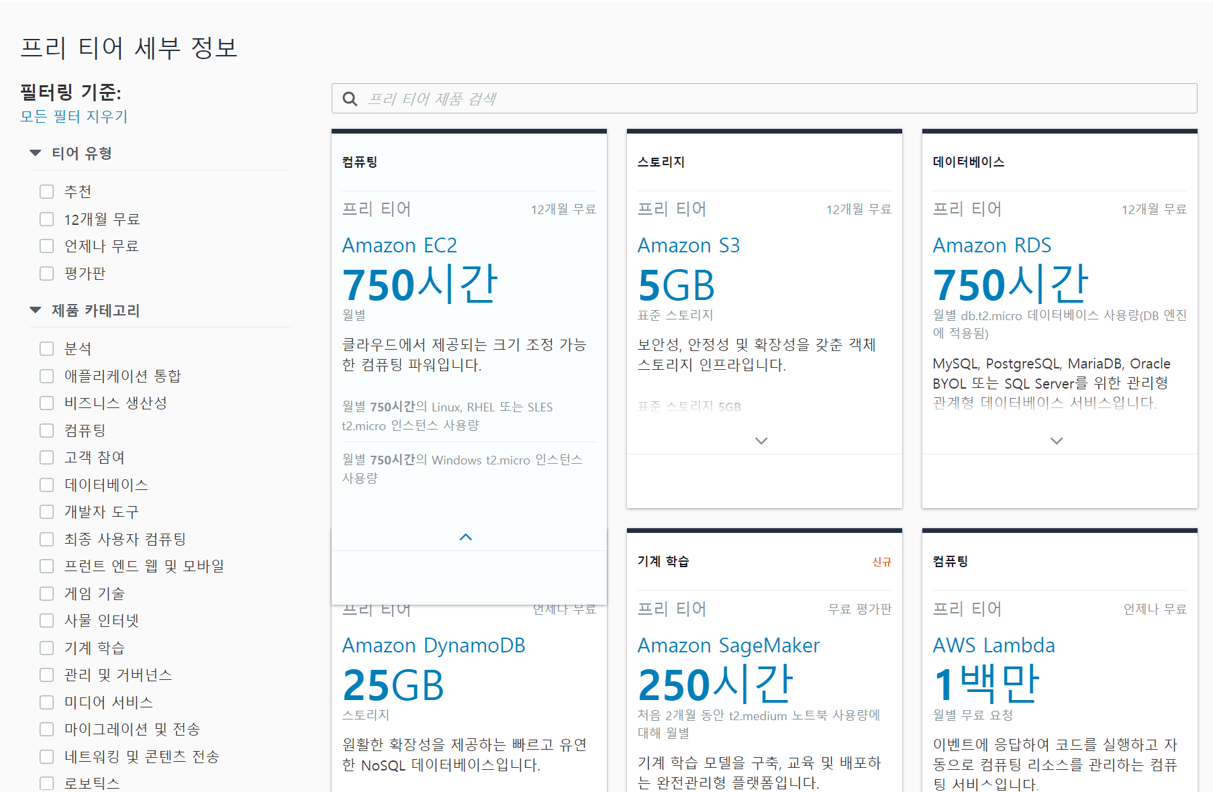Check the 관리 및 거버넌스 checkbox
The width and height of the screenshot is (1213, 792).
(46, 675)
